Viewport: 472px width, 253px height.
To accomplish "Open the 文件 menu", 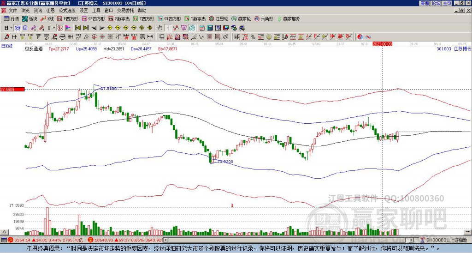I will 13,11.
